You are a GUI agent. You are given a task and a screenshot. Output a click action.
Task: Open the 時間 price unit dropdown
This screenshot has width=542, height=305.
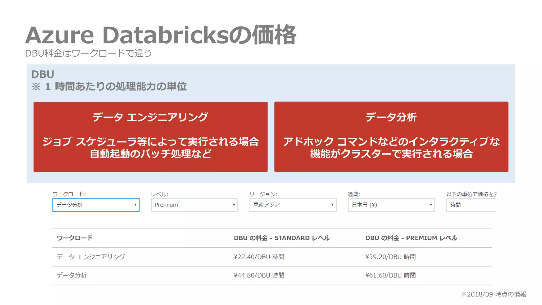tap(471, 205)
